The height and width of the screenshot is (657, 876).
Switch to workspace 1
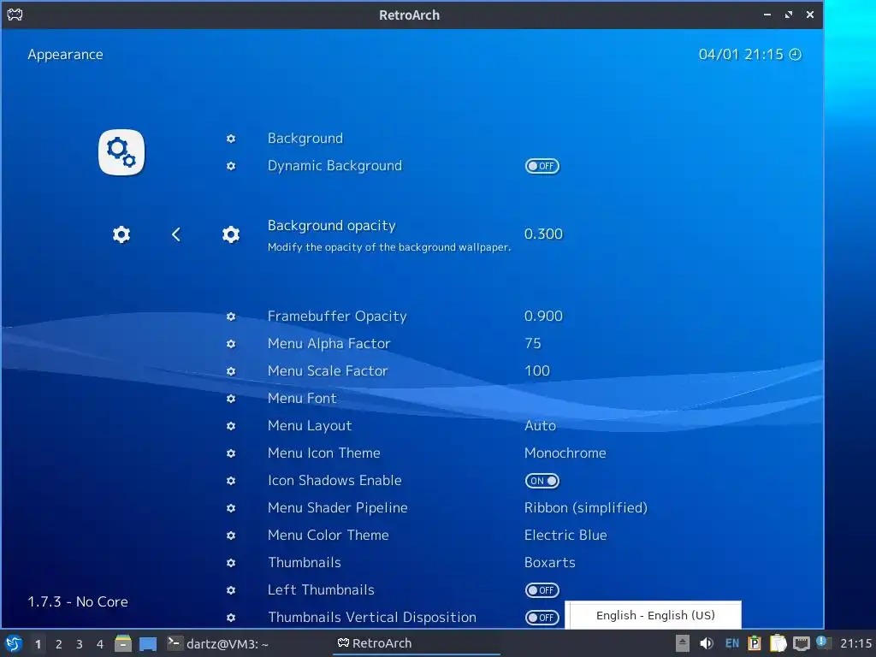[38, 644]
